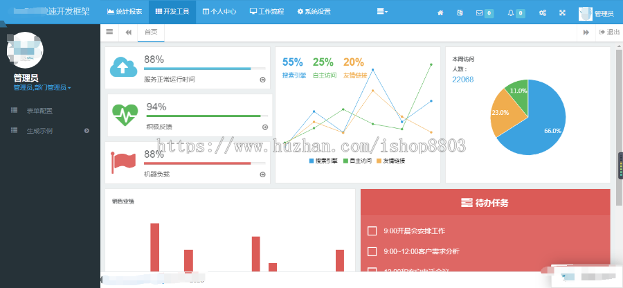
Task: Click the 待办任务 header
Action: coord(485,202)
